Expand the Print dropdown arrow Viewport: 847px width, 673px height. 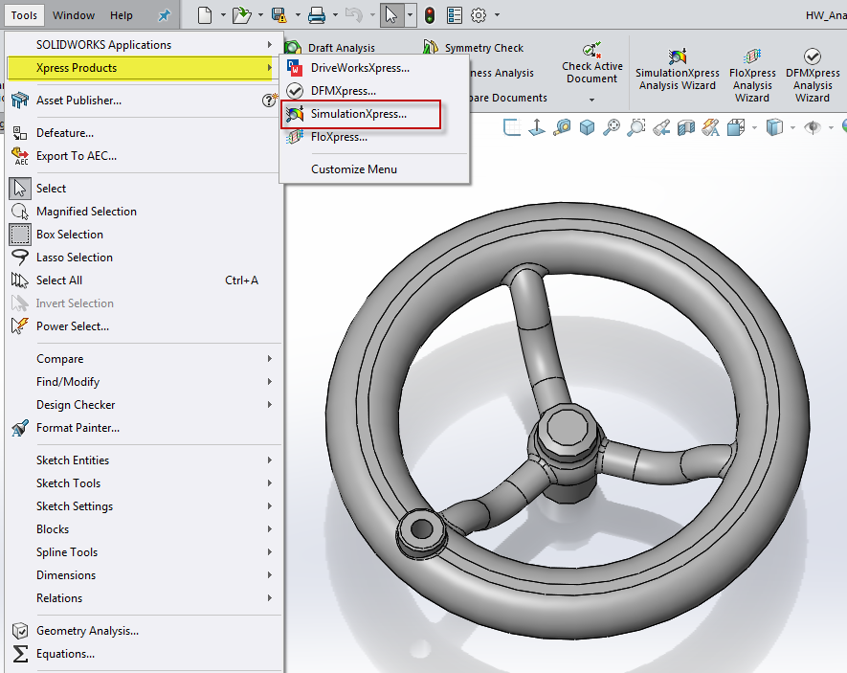click(x=335, y=15)
